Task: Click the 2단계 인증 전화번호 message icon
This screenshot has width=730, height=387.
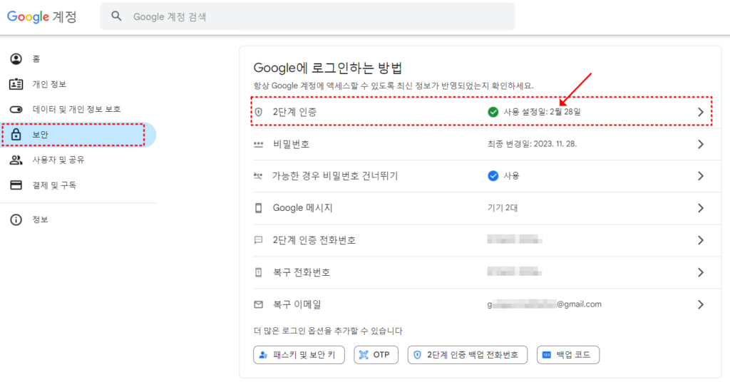Action: (258, 240)
